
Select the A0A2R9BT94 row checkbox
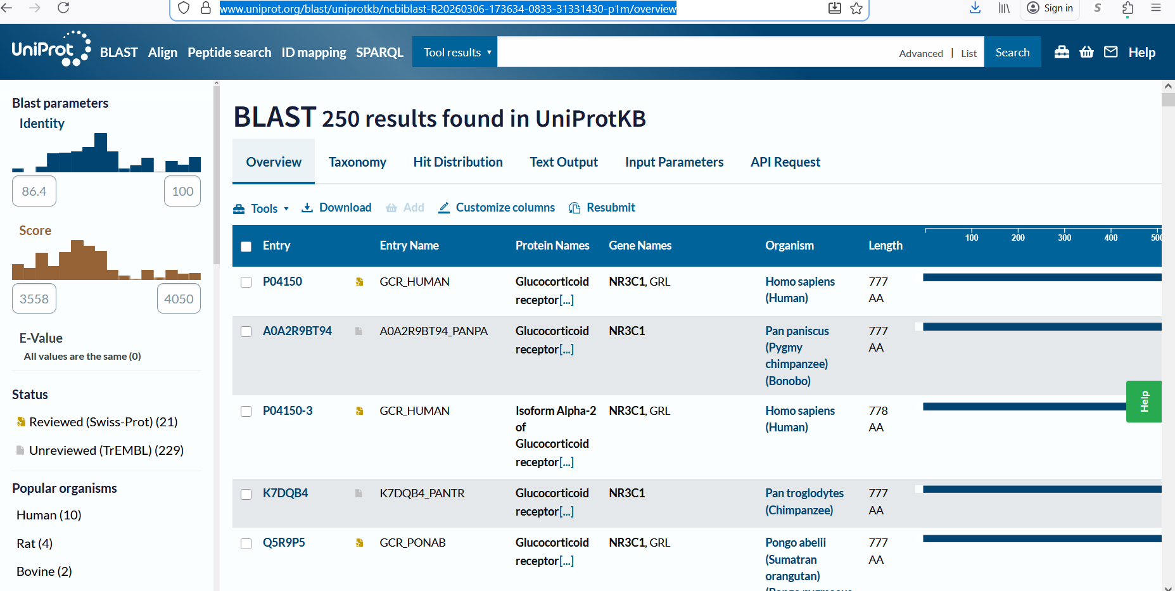pos(246,332)
